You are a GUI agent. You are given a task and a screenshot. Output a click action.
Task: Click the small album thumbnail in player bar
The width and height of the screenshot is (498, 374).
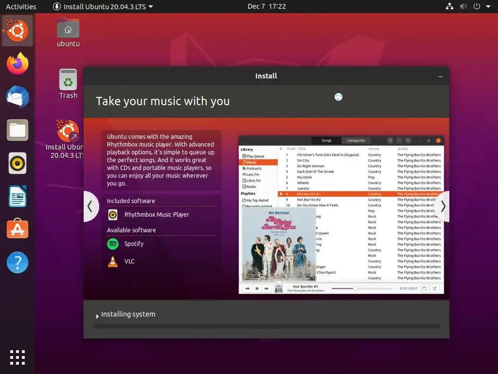tap(279, 289)
